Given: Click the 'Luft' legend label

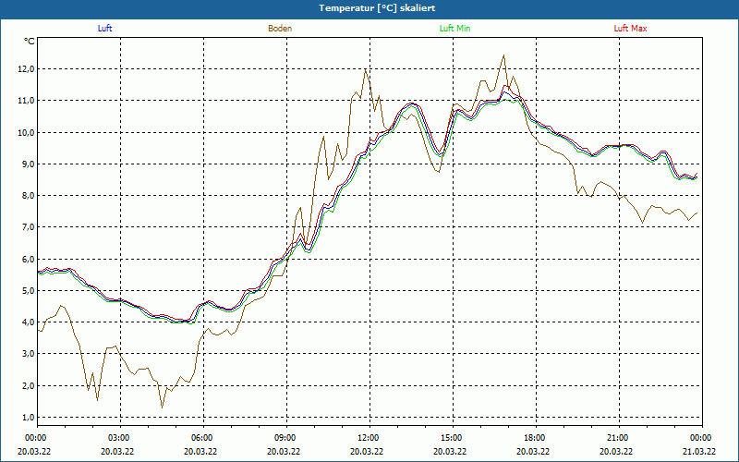Looking at the screenshot, I should 104,29.
